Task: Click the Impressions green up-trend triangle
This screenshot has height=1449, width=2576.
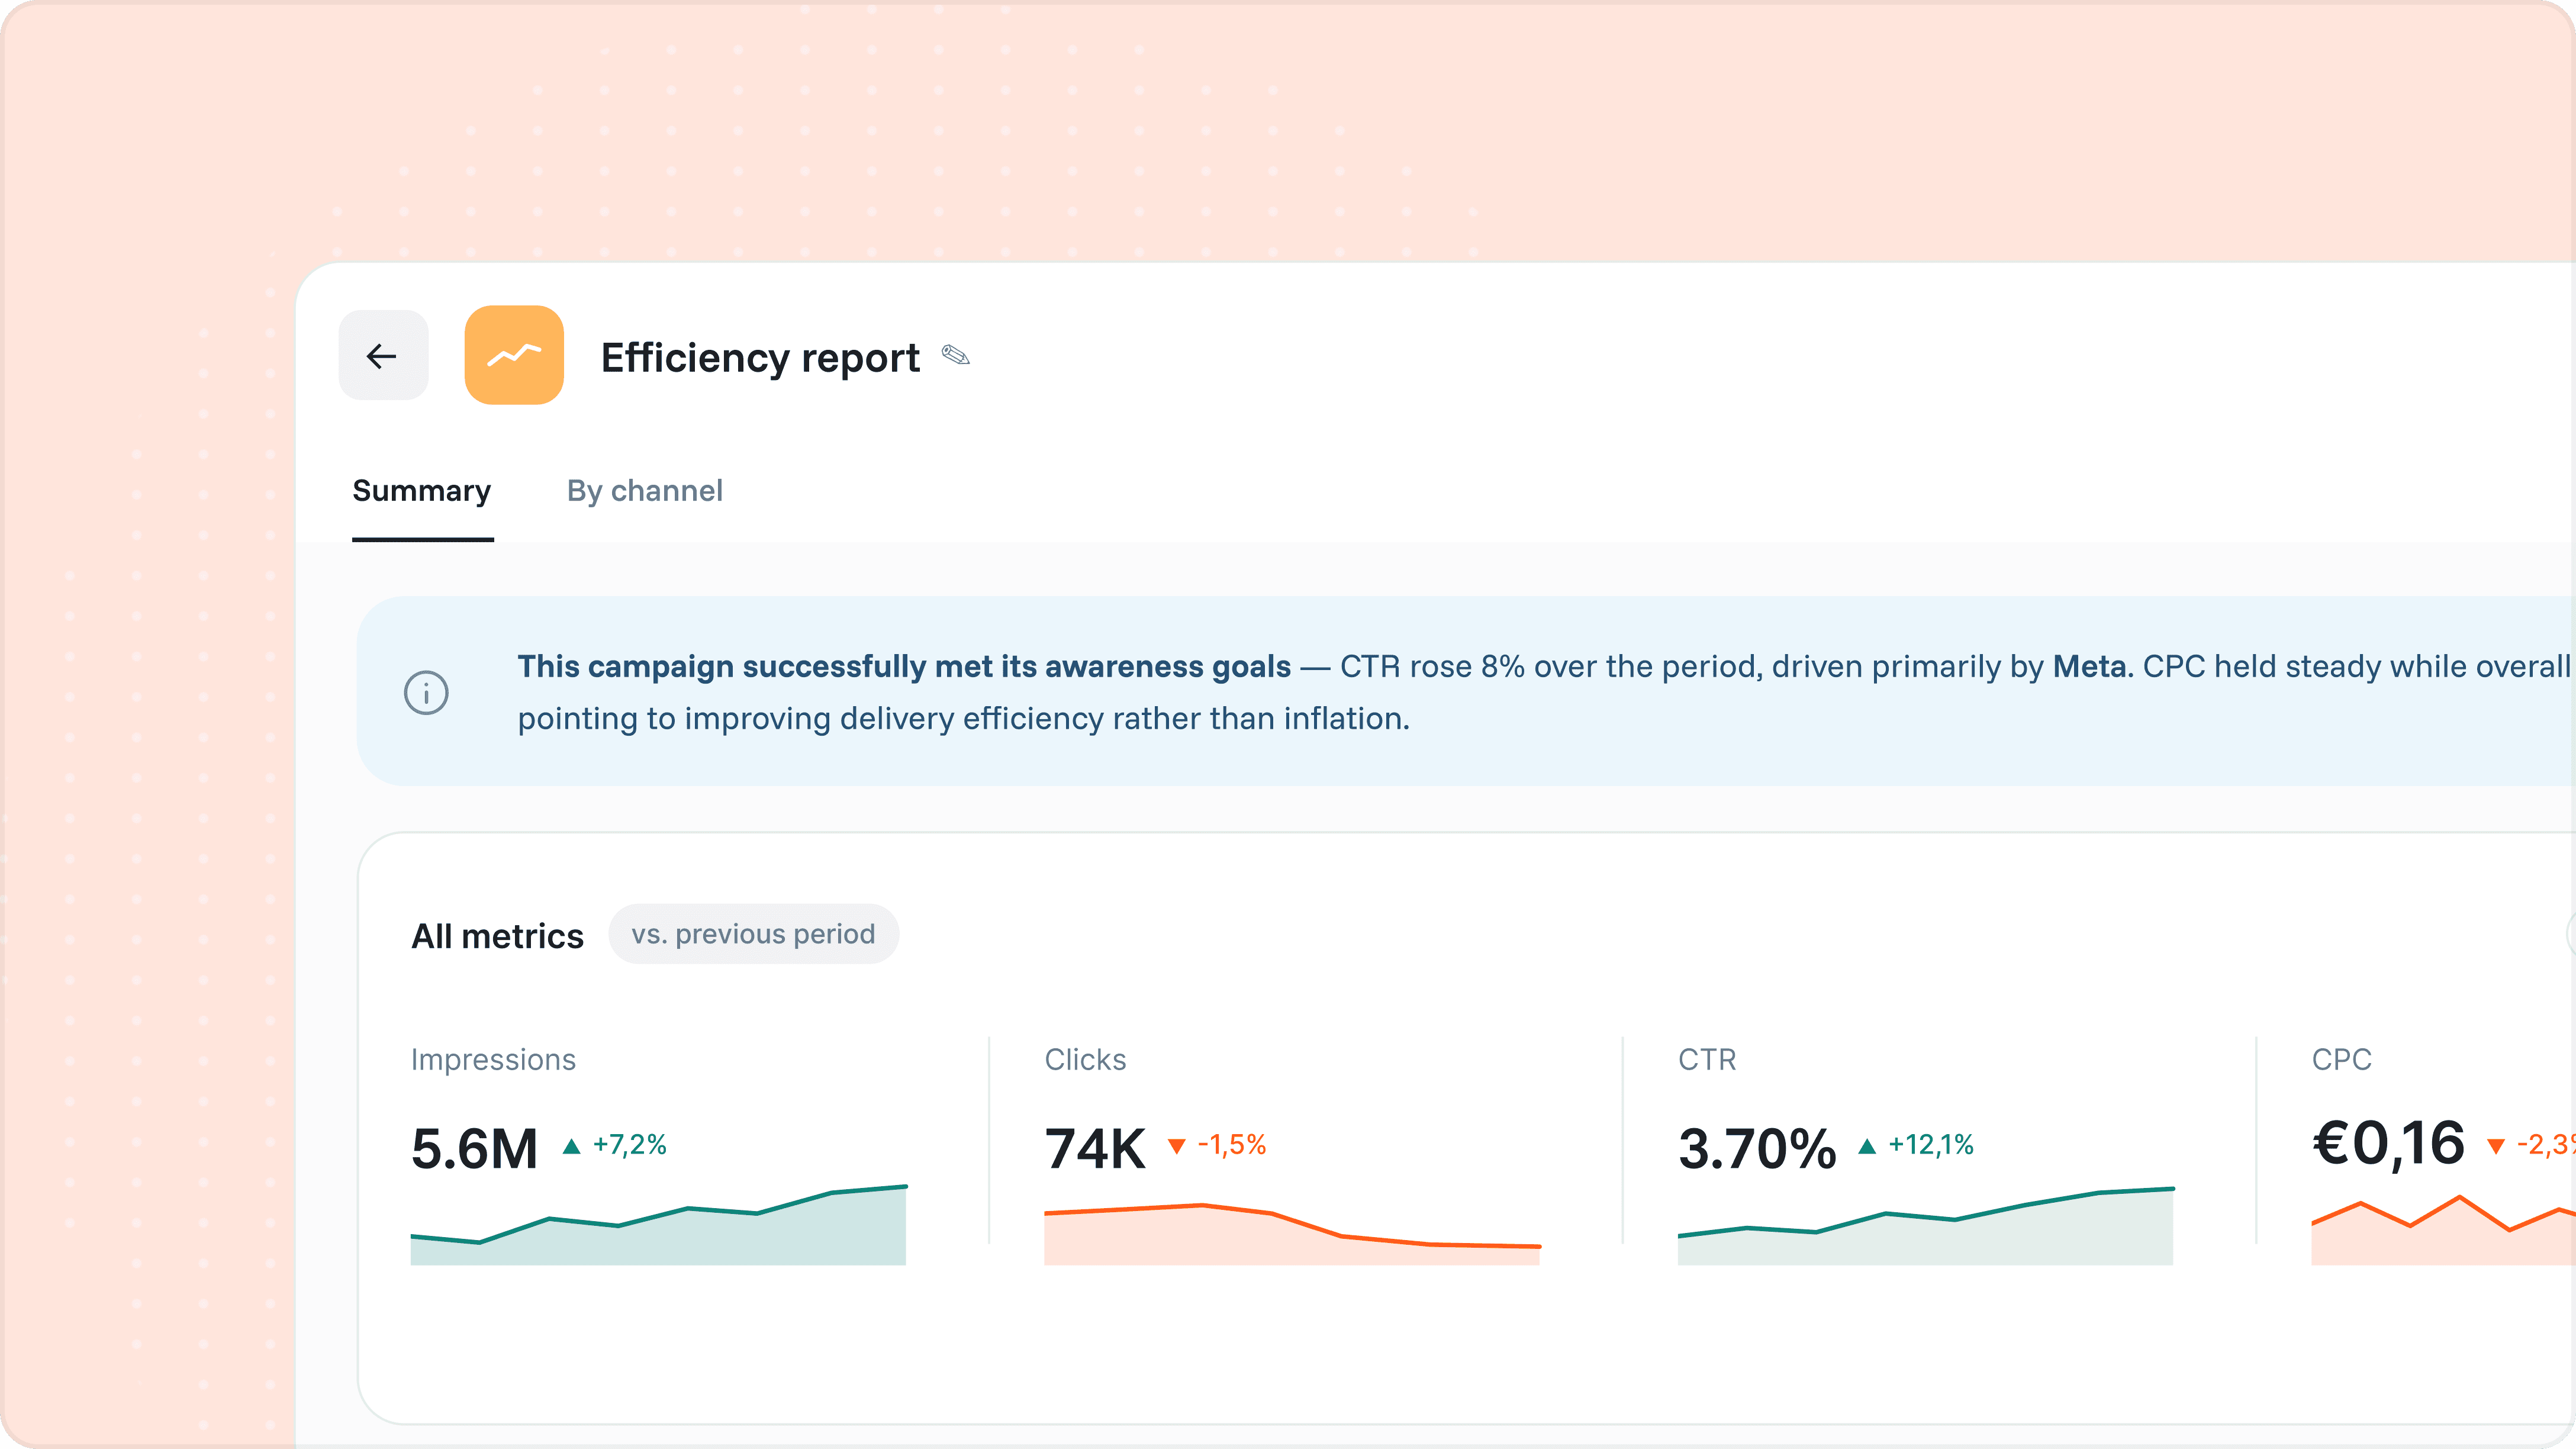Action: 572,1146
